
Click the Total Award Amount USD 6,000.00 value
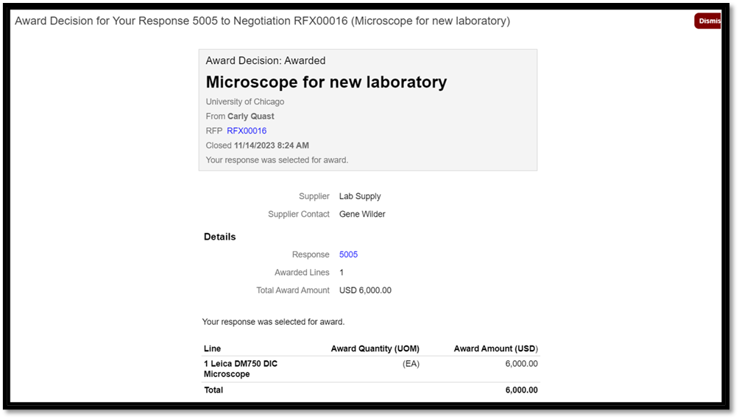(365, 290)
